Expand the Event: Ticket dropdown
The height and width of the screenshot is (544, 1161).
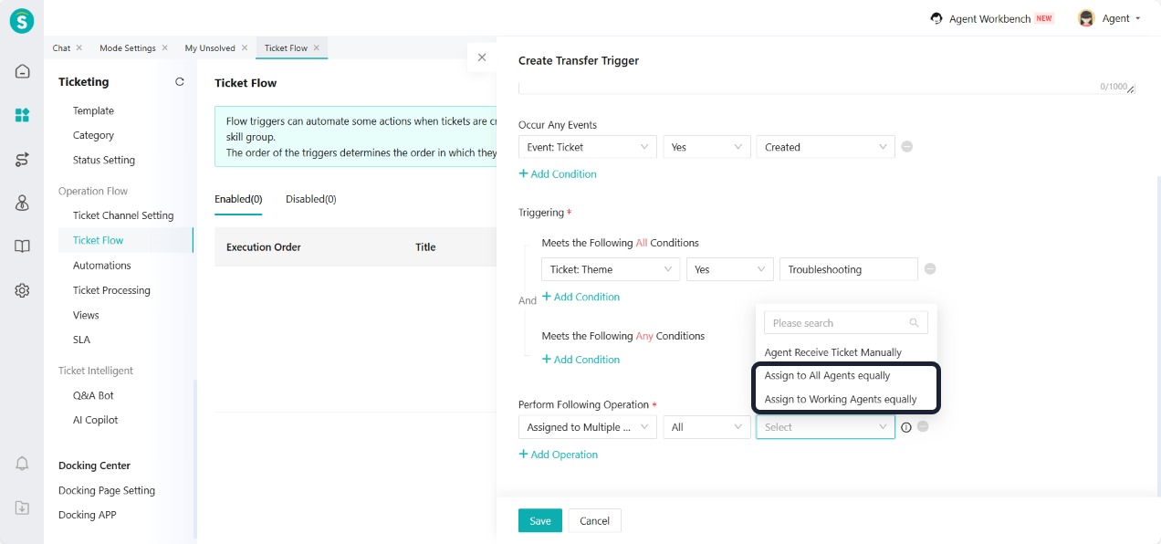(x=587, y=147)
